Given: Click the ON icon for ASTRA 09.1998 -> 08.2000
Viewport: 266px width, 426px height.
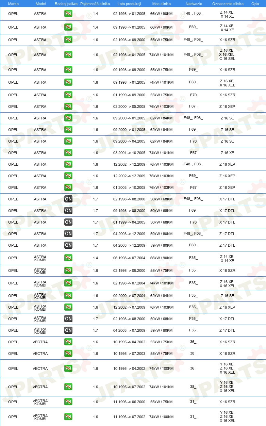Looking at the screenshot, I should pyautogui.click(x=68, y=211).
